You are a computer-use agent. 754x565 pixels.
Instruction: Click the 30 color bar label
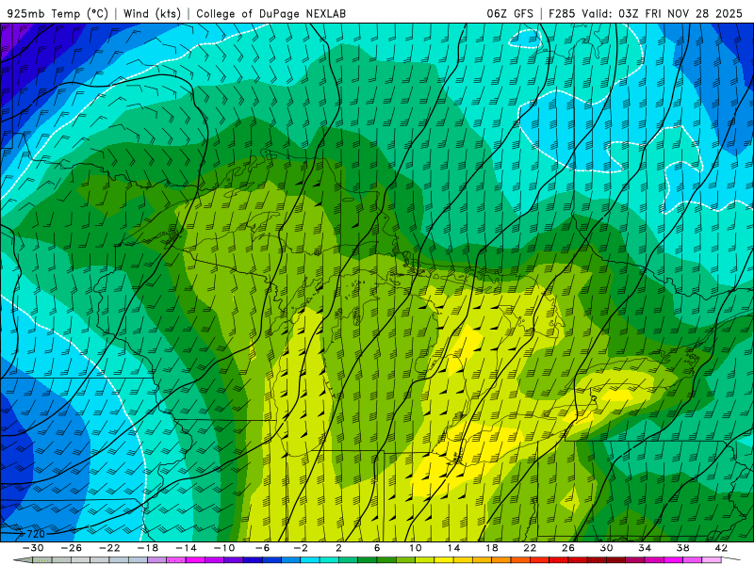point(606,548)
